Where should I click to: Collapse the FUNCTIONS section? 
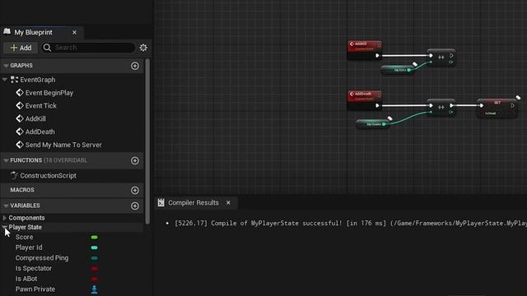[x=6, y=161]
